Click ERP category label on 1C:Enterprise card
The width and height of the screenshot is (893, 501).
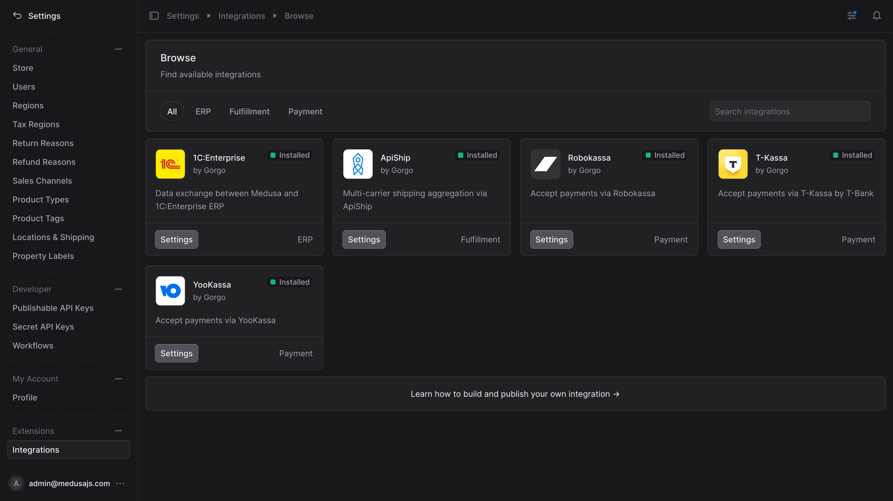[x=305, y=240]
